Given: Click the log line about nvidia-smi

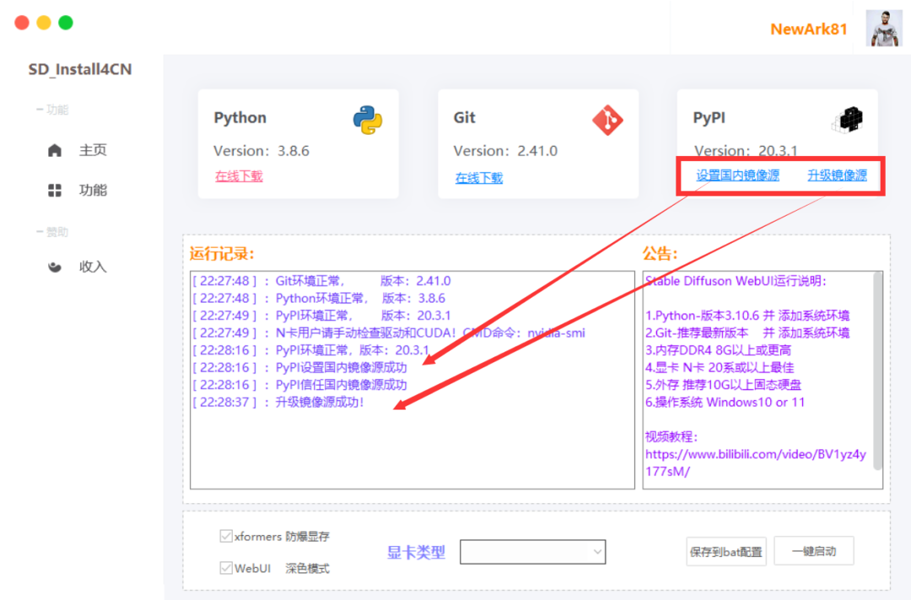Looking at the screenshot, I should 389,333.
